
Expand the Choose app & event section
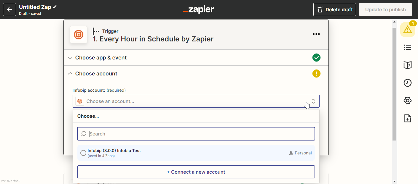click(x=101, y=58)
